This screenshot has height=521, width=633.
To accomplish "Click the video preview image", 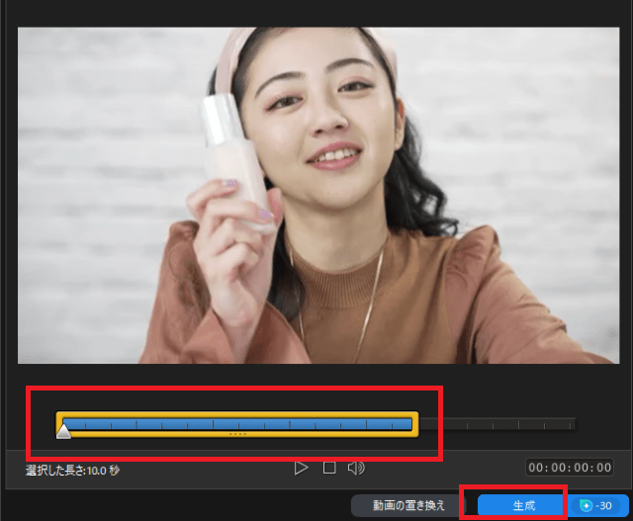I will click(318, 196).
